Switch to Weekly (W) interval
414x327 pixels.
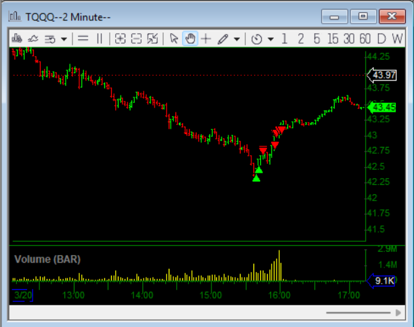(x=397, y=39)
